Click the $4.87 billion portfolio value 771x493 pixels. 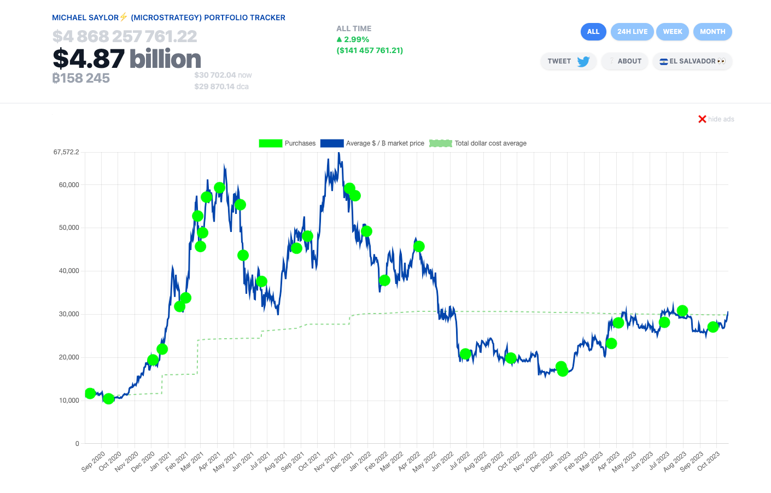point(127,59)
